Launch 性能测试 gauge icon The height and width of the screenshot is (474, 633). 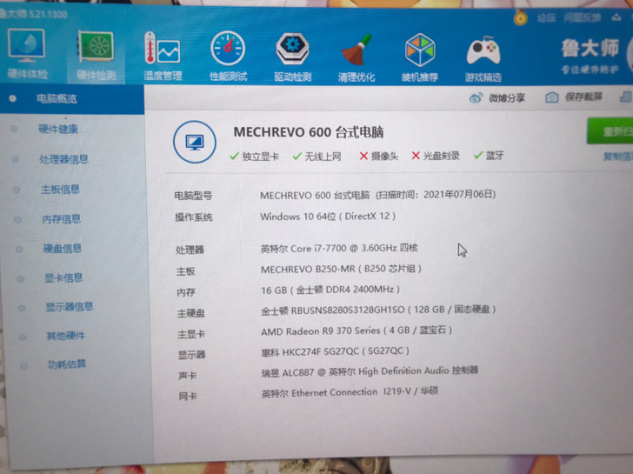coord(228,49)
